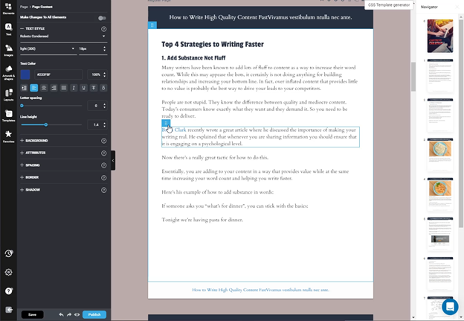Viewport: 464px width, 321px height.
Task: Open the light (300) font weight dropdown
Action: click(x=47, y=48)
